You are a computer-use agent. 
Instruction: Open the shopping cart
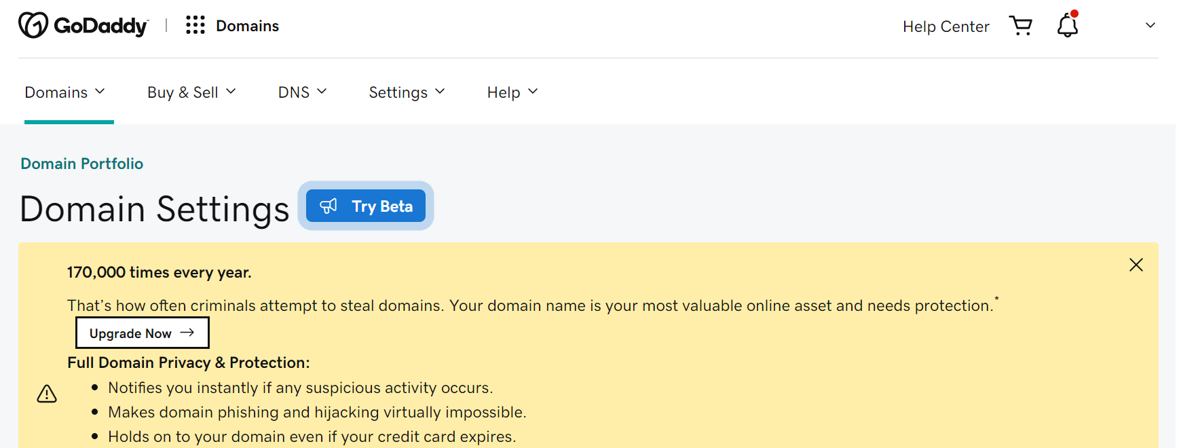[1021, 26]
